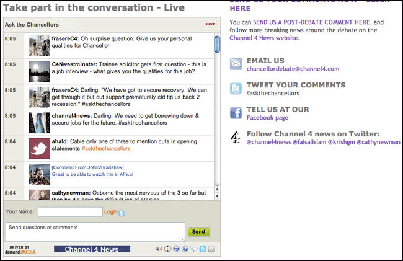
Task: Click the circular auto-scroll icon in chat footer
Action: point(167,249)
